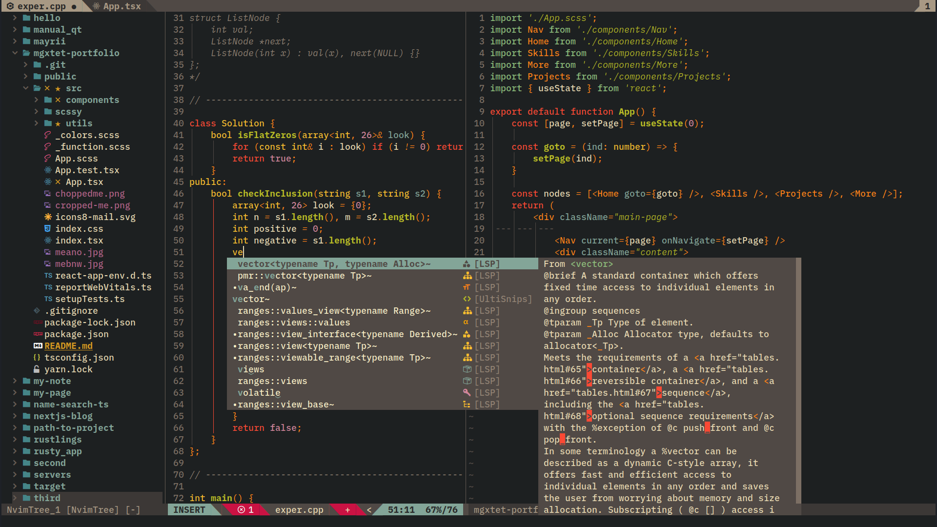Collapse the mgxtet-portfolio folder
937x527 pixels.
15,53
